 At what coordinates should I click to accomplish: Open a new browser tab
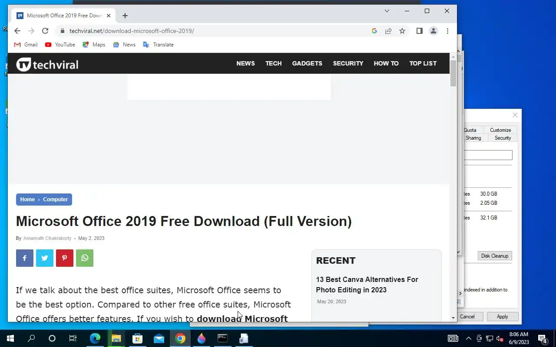(125, 16)
